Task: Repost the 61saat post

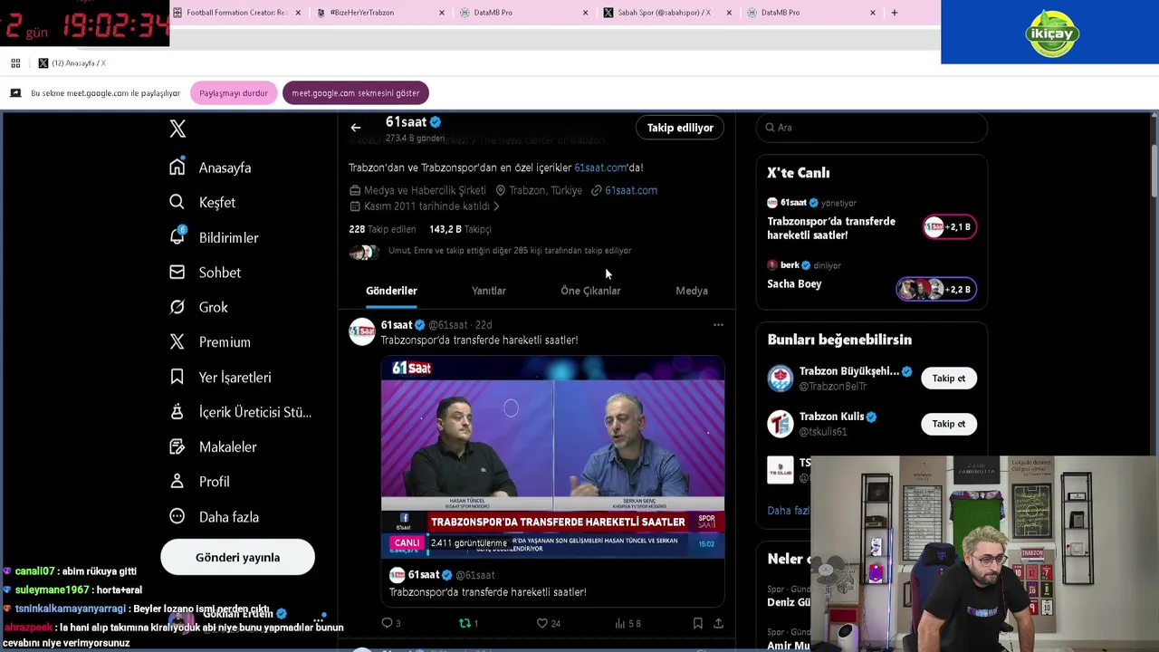Action: pos(468,623)
